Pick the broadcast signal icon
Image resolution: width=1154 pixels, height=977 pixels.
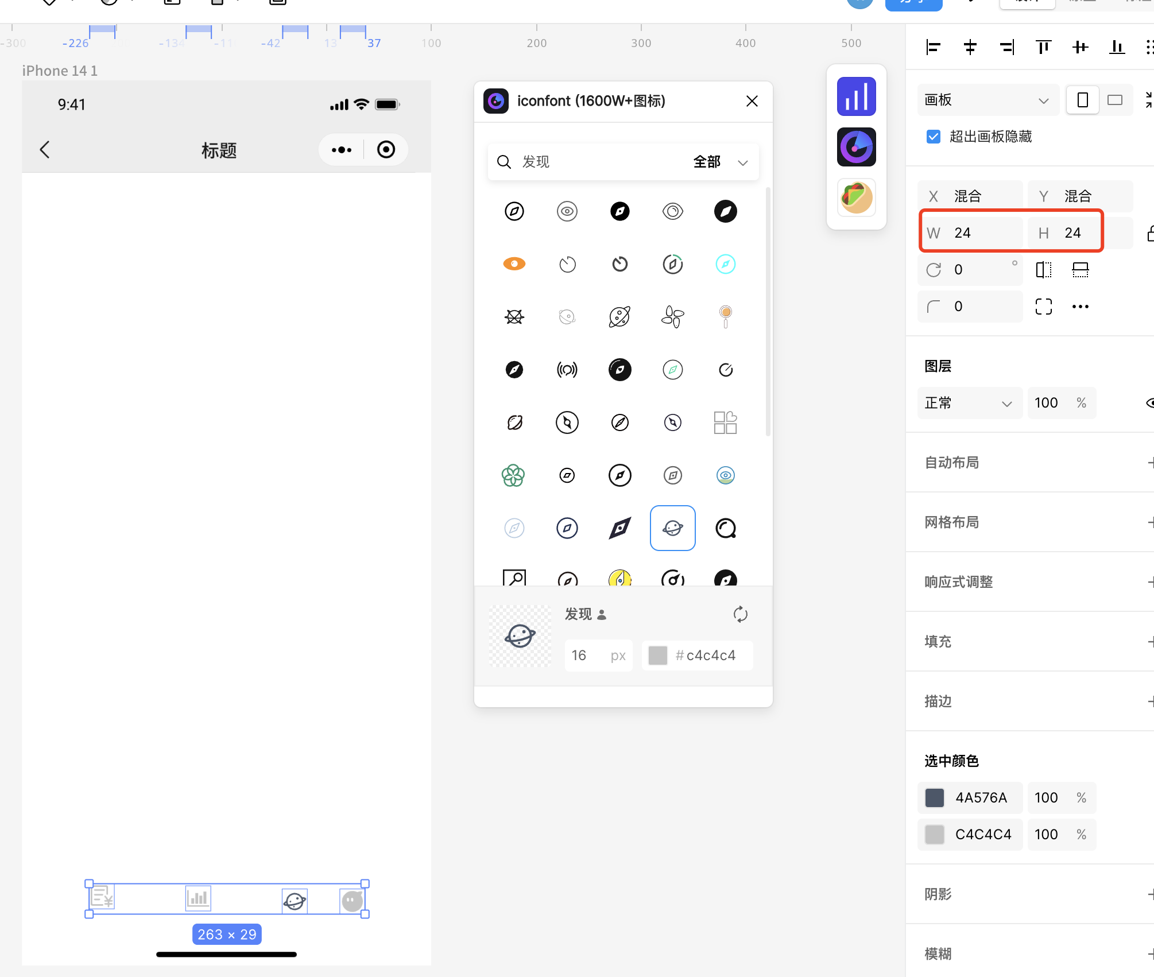coord(567,370)
